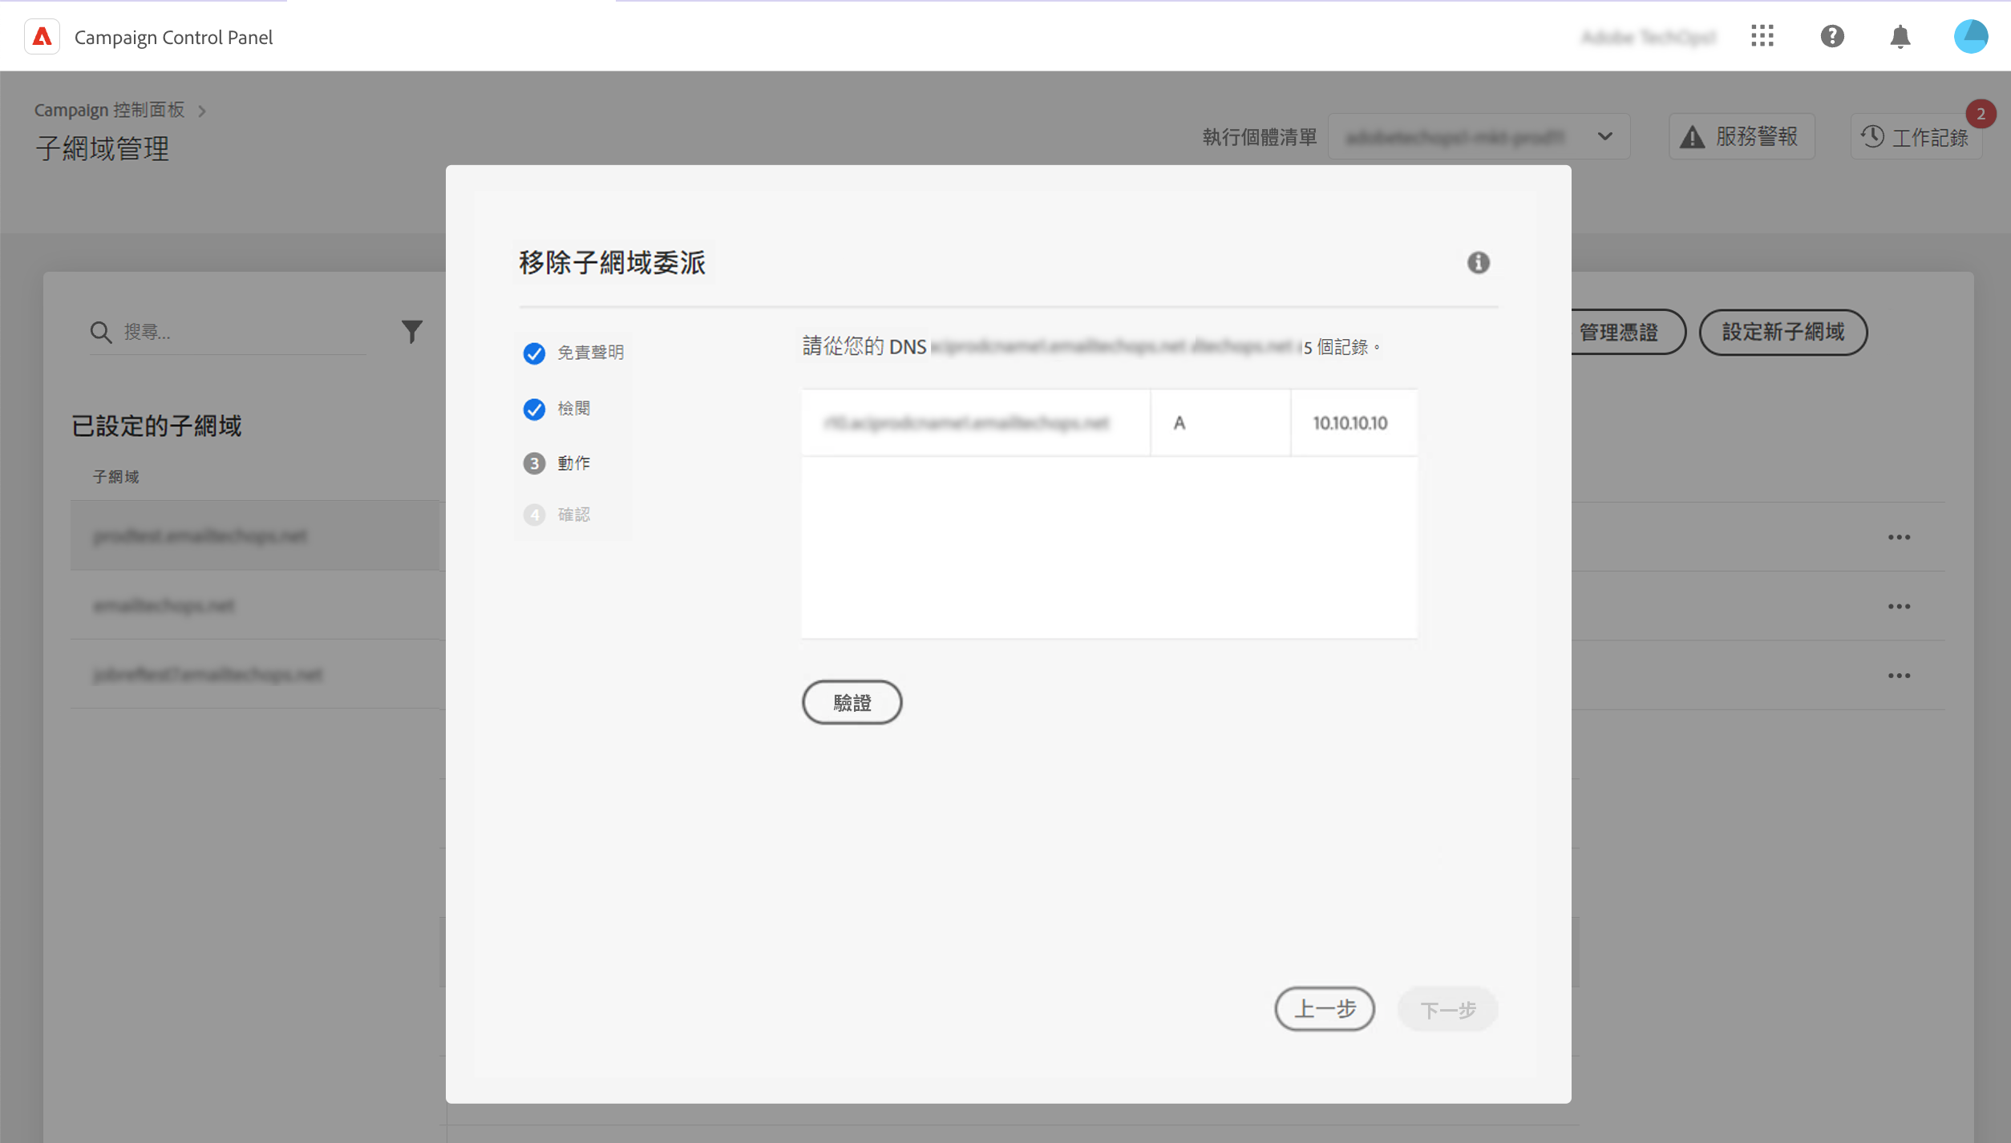Click the 上一步 previous button
Viewport: 2011px width, 1143px height.
coord(1324,1008)
